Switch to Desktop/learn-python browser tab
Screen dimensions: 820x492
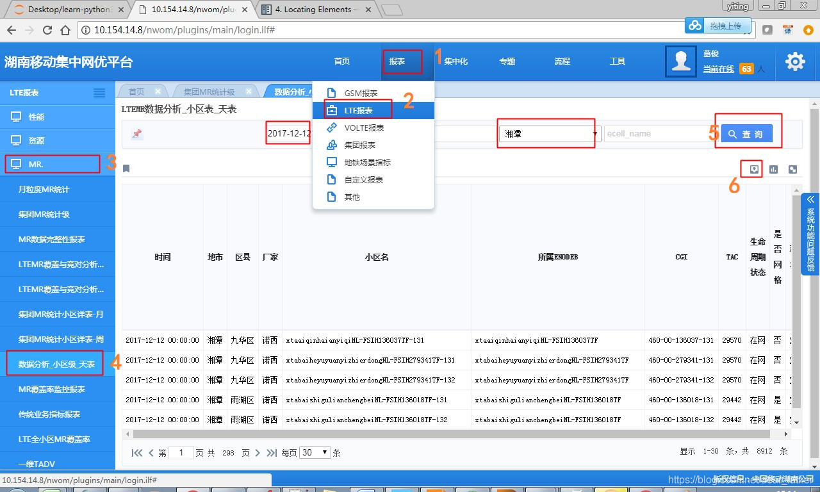point(69,10)
